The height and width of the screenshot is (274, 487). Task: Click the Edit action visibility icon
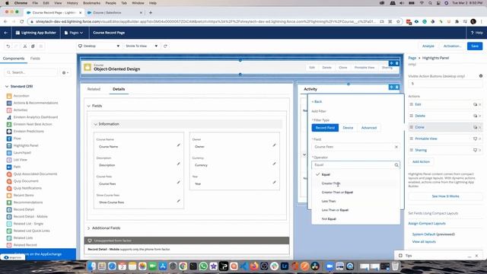(x=475, y=104)
